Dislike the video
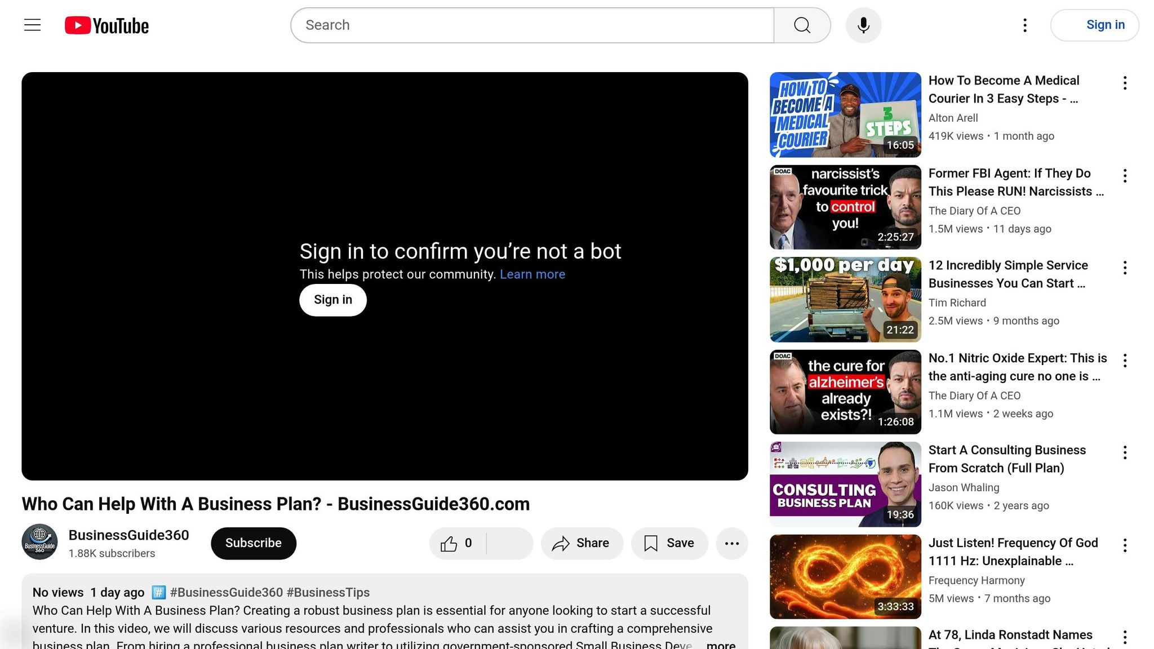This screenshot has height=649, width=1154. click(510, 543)
